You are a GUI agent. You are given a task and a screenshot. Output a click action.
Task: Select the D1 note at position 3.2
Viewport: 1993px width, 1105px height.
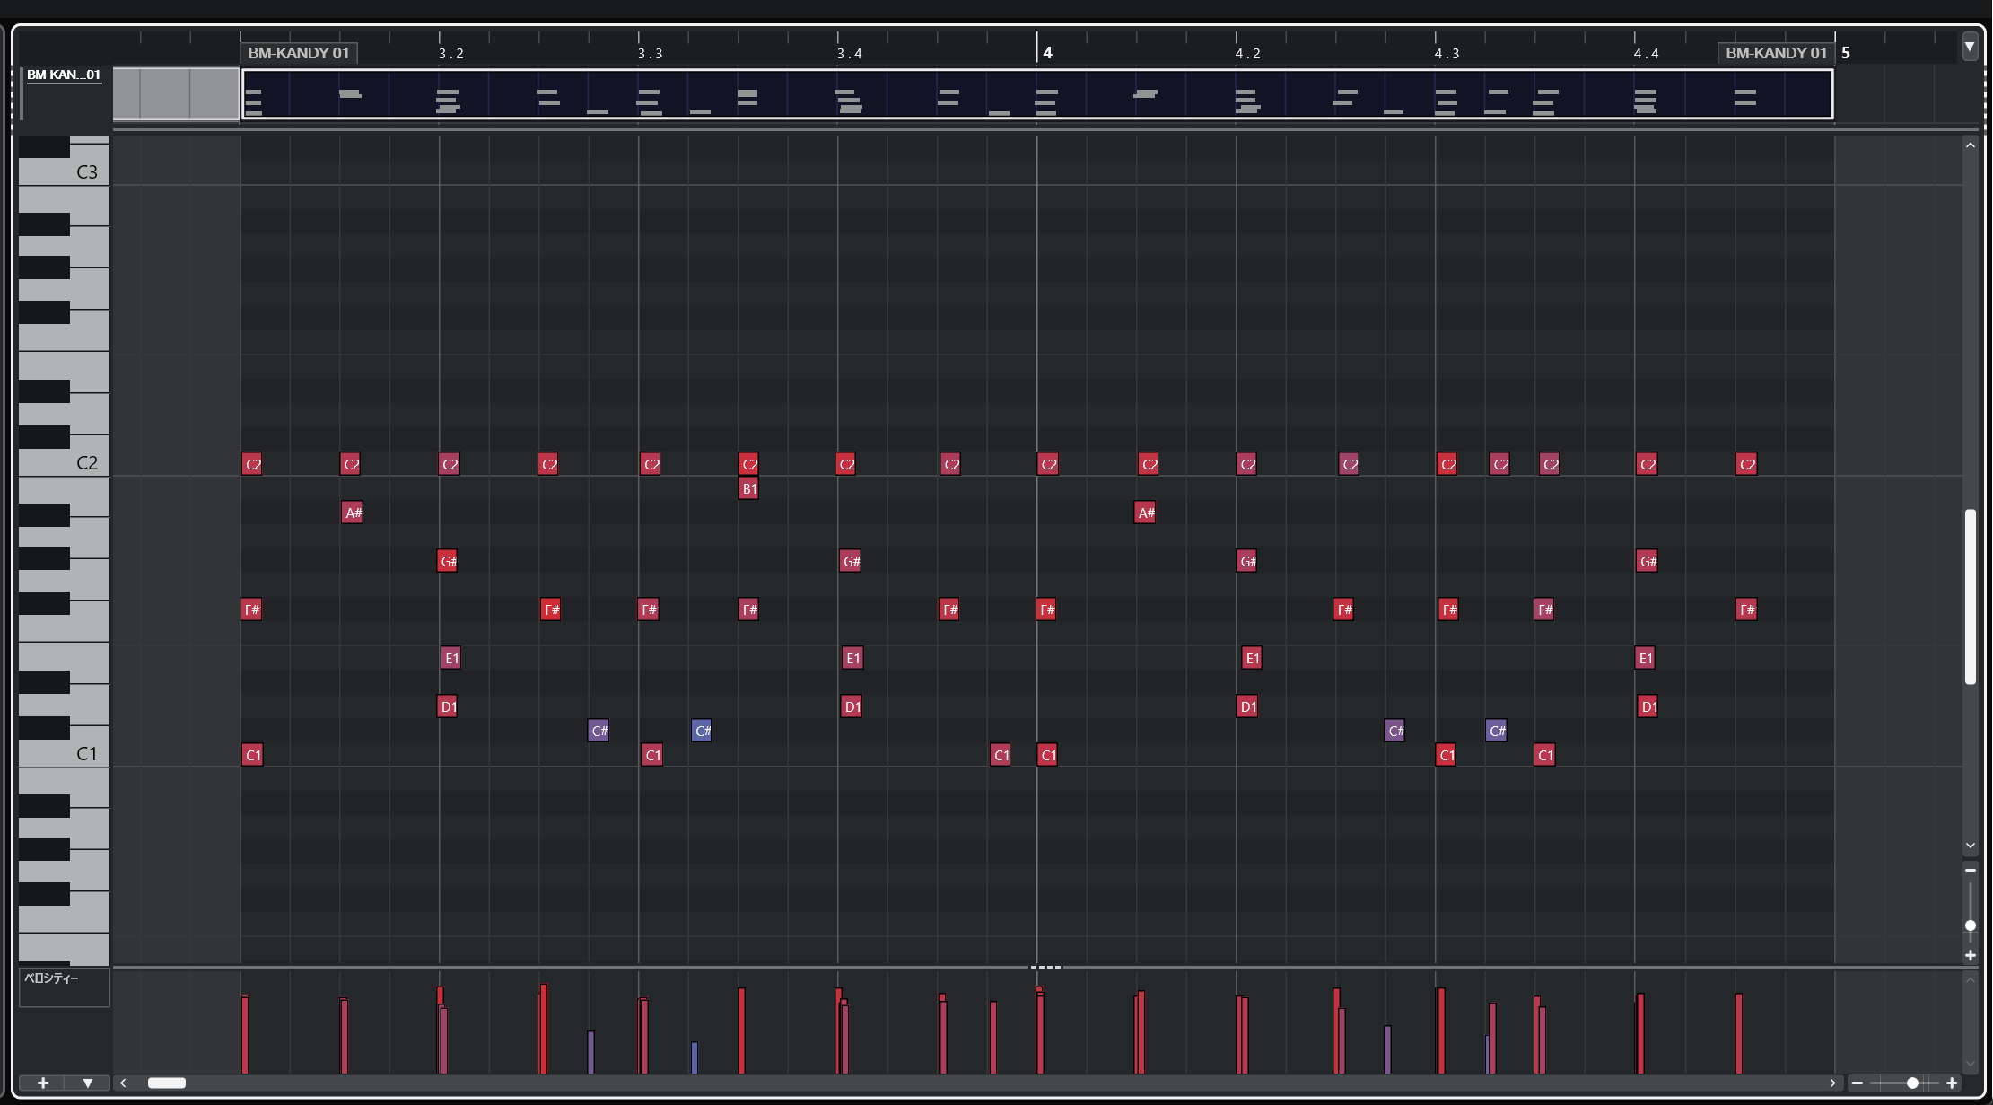[447, 706]
